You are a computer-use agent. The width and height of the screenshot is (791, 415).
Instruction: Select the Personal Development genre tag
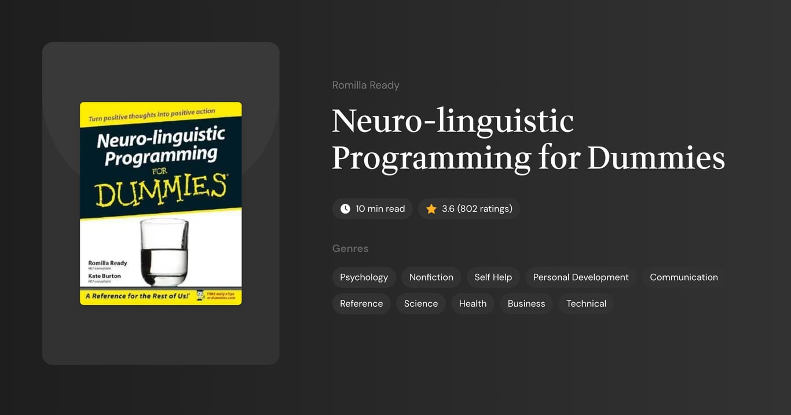point(580,277)
